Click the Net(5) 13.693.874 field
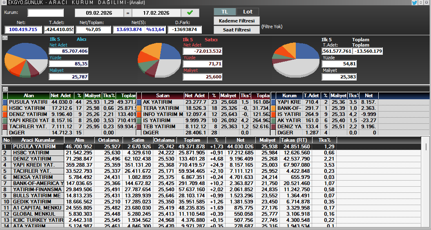Viewport: 431px width, 230px height. [x=129, y=29]
